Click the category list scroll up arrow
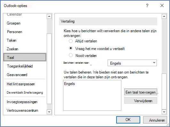This screenshot has height=127, width=170. [49, 16]
